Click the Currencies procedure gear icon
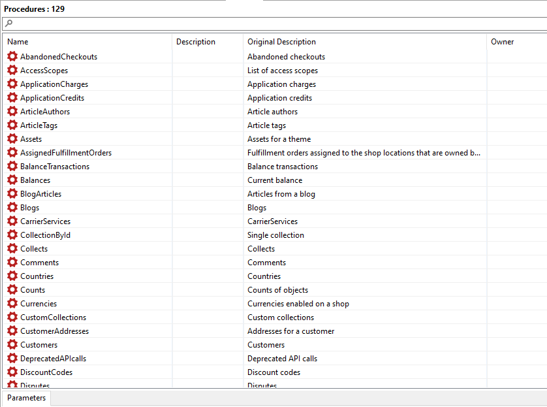This screenshot has height=407, width=547. pos(12,304)
